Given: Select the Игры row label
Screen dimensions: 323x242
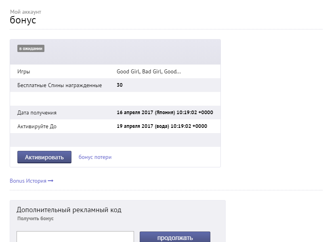Looking at the screenshot, I should click(24, 72).
